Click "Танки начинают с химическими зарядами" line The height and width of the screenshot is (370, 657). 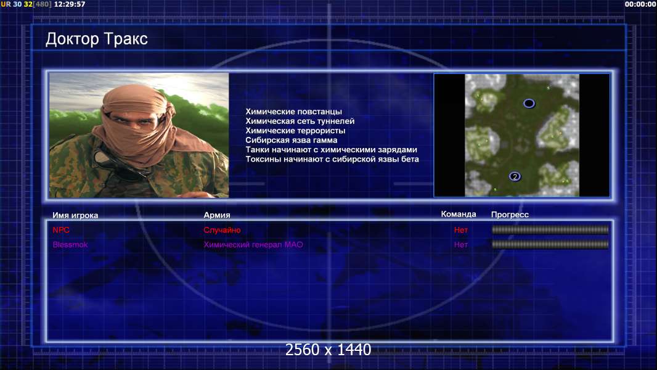[332, 150]
